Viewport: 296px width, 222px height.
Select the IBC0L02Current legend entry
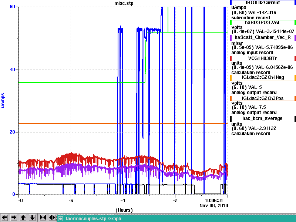coord(263,3)
